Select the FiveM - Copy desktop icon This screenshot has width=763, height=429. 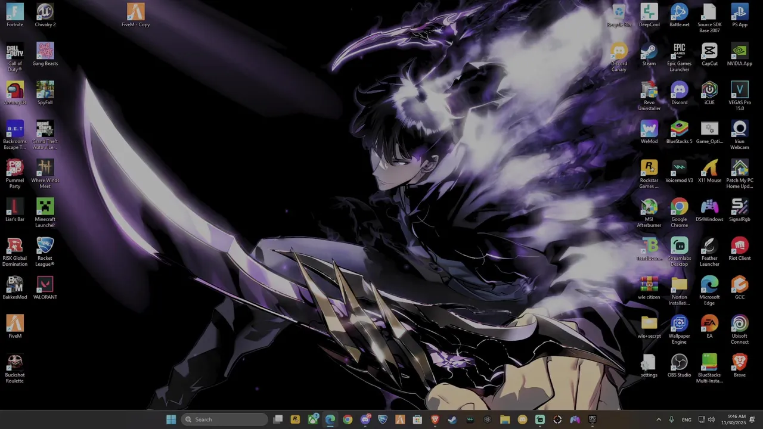[x=135, y=15]
